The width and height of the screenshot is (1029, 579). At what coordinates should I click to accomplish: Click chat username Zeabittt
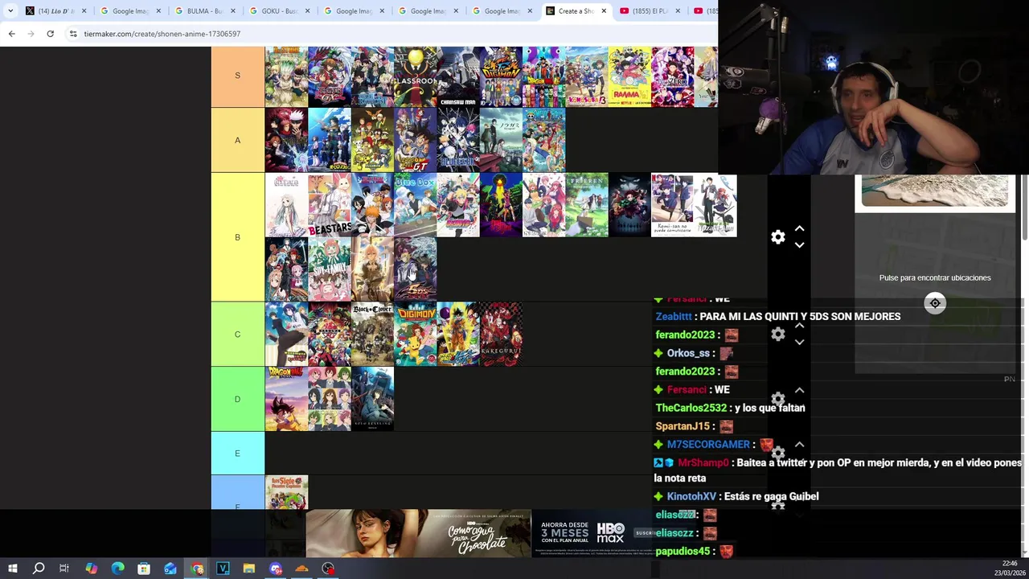674,317
